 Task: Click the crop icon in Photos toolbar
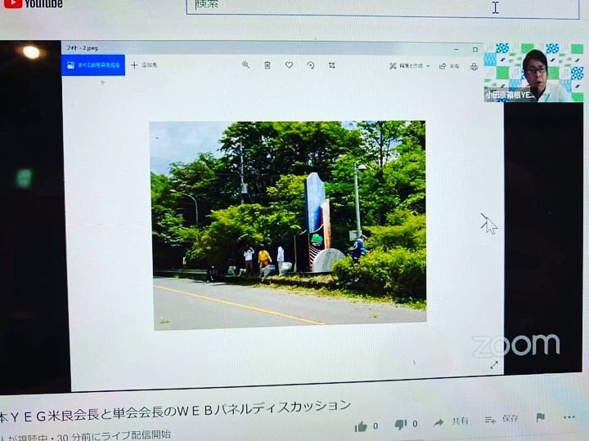point(332,65)
